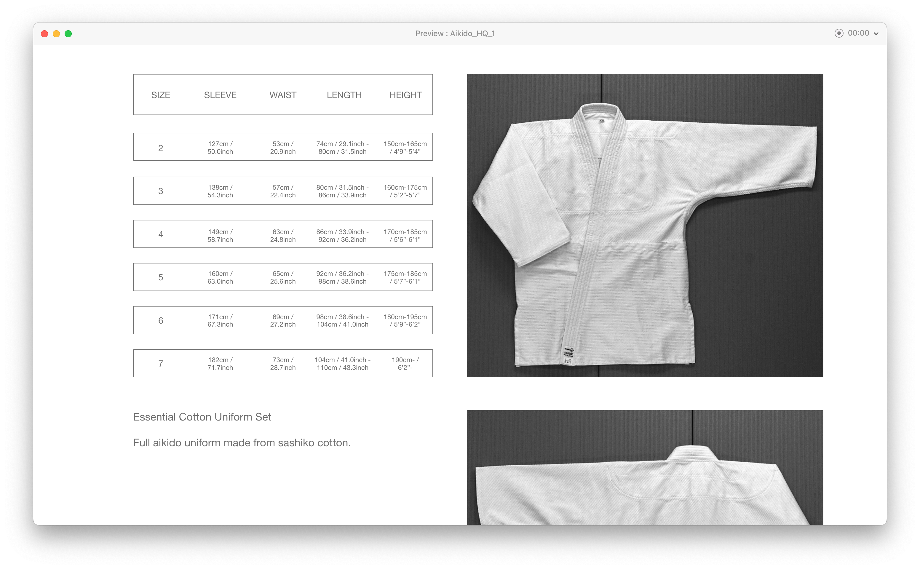Maximize the preview window
The image size is (920, 569).
[68, 34]
